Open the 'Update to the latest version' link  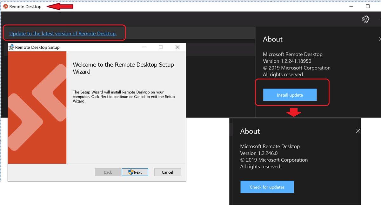point(63,34)
